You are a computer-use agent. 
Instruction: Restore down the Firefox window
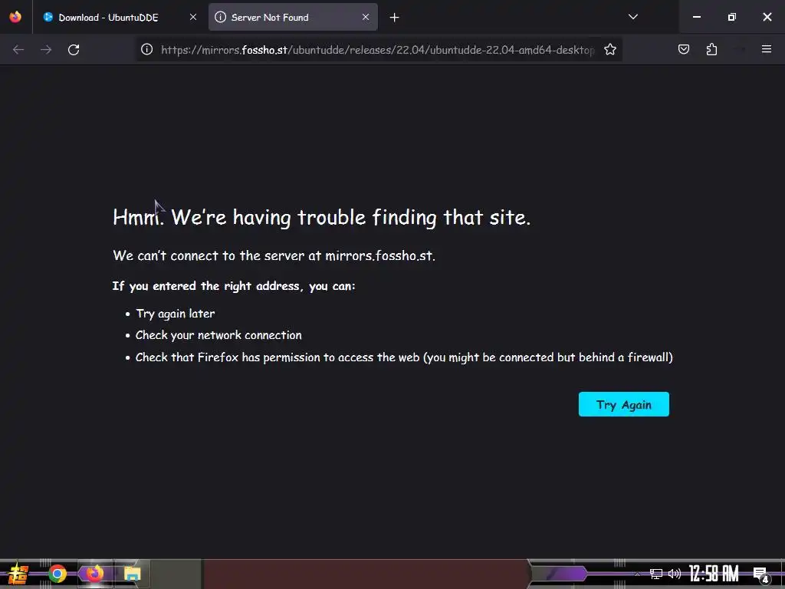(x=732, y=17)
